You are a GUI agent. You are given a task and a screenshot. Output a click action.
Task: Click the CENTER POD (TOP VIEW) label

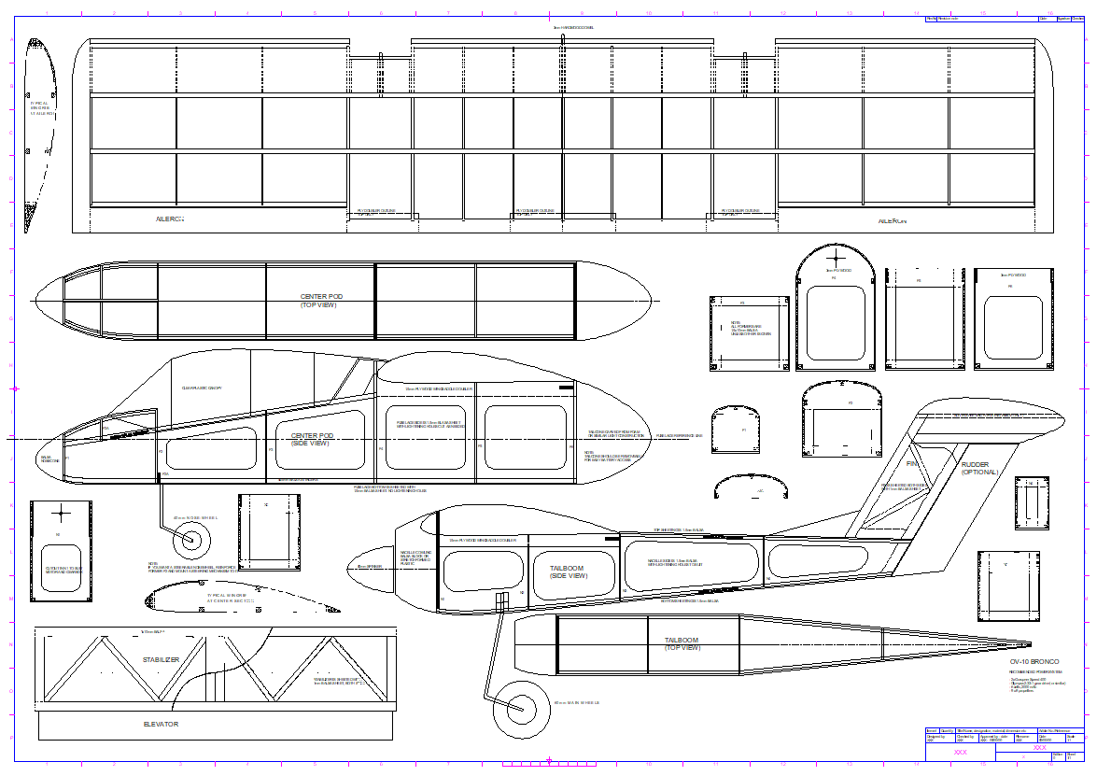pyautogui.click(x=322, y=301)
